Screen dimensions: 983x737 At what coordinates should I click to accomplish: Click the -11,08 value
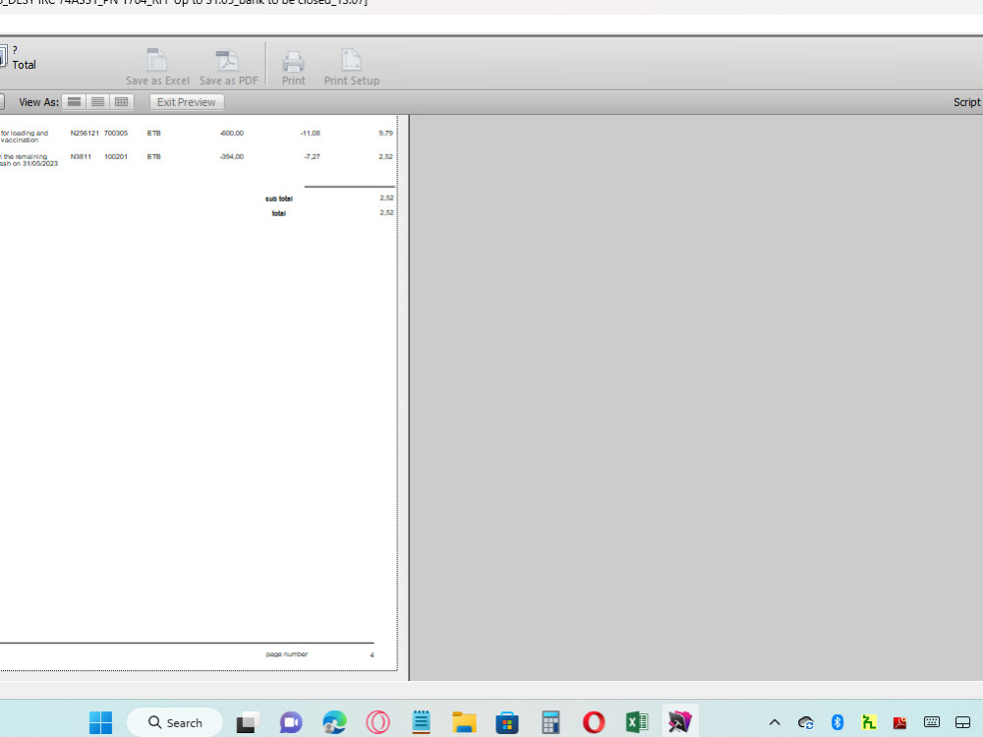point(311,133)
